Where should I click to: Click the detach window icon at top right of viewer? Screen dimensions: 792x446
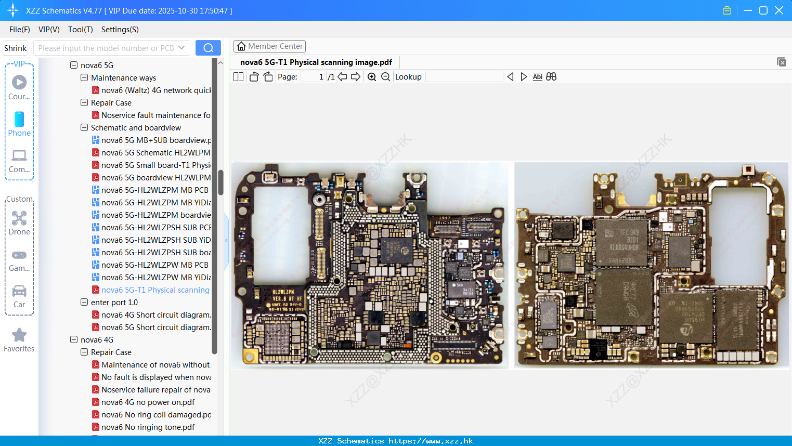coord(781,62)
